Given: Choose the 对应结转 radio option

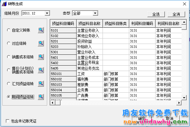Looking at the screenshot, I should point(8,43).
